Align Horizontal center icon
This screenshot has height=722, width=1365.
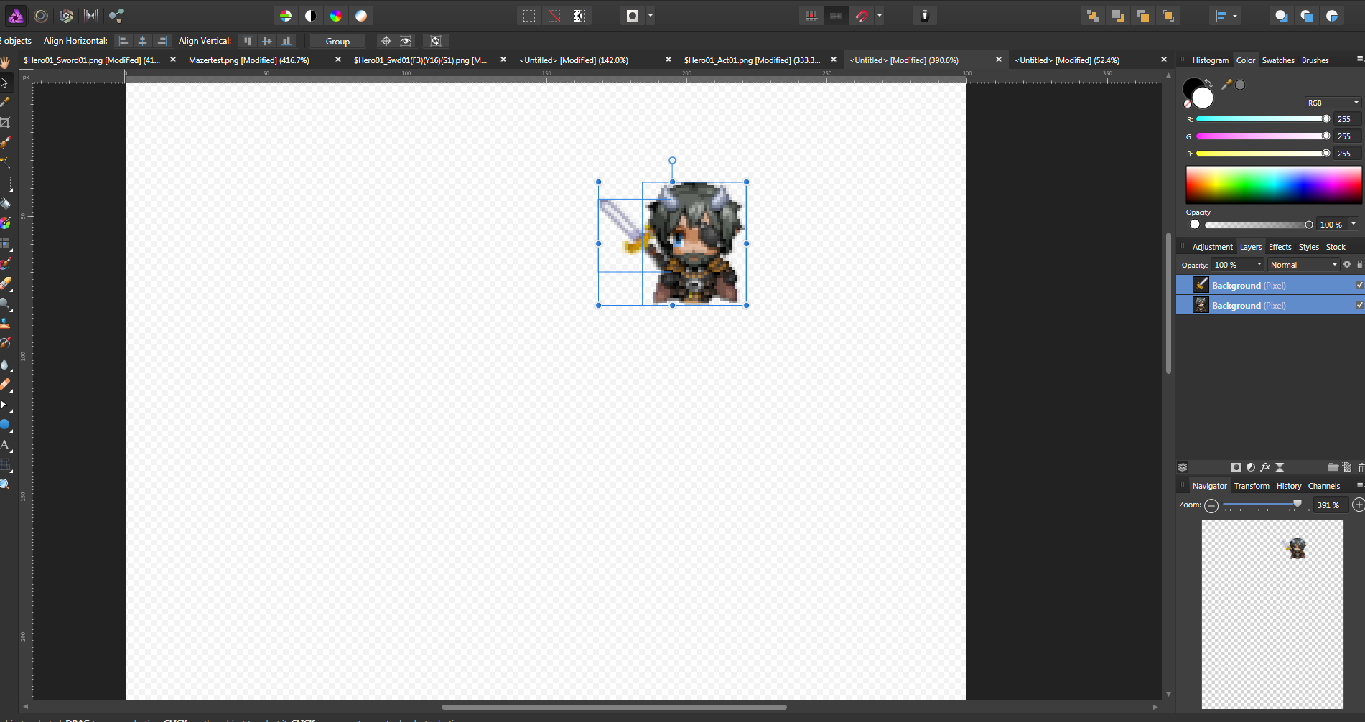coord(143,41)
